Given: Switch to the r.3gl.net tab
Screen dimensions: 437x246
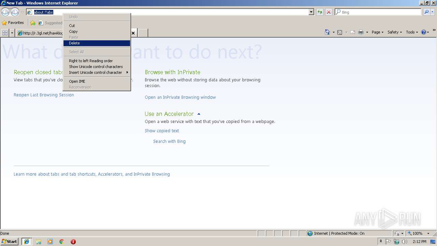Looking at the screenshot, I should coord(40,33).
